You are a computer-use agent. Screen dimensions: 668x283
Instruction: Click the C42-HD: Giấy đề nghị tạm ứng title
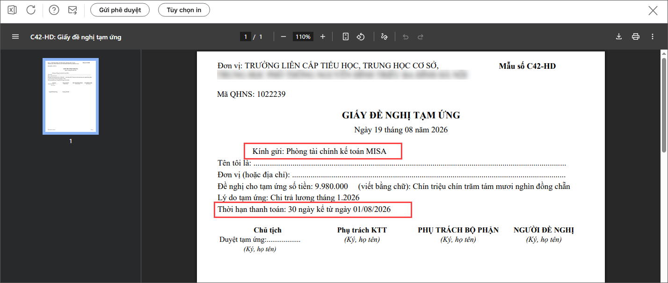click(x=76, y=36)
